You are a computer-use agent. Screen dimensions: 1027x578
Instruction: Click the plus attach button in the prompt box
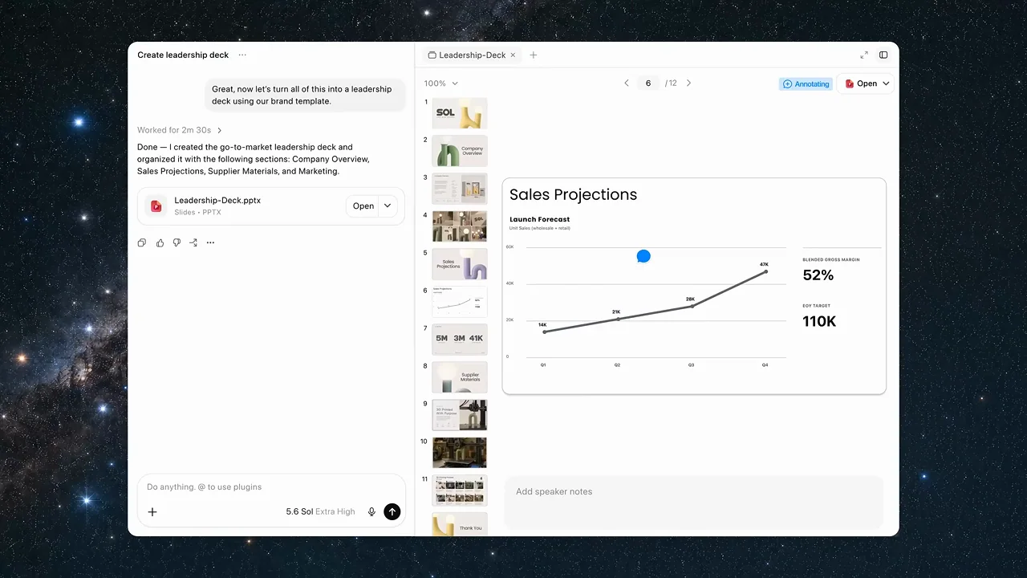pyautogui.click(x=152, y=511)
